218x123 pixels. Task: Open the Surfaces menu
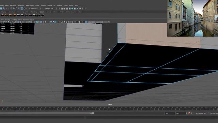(43, 5)
